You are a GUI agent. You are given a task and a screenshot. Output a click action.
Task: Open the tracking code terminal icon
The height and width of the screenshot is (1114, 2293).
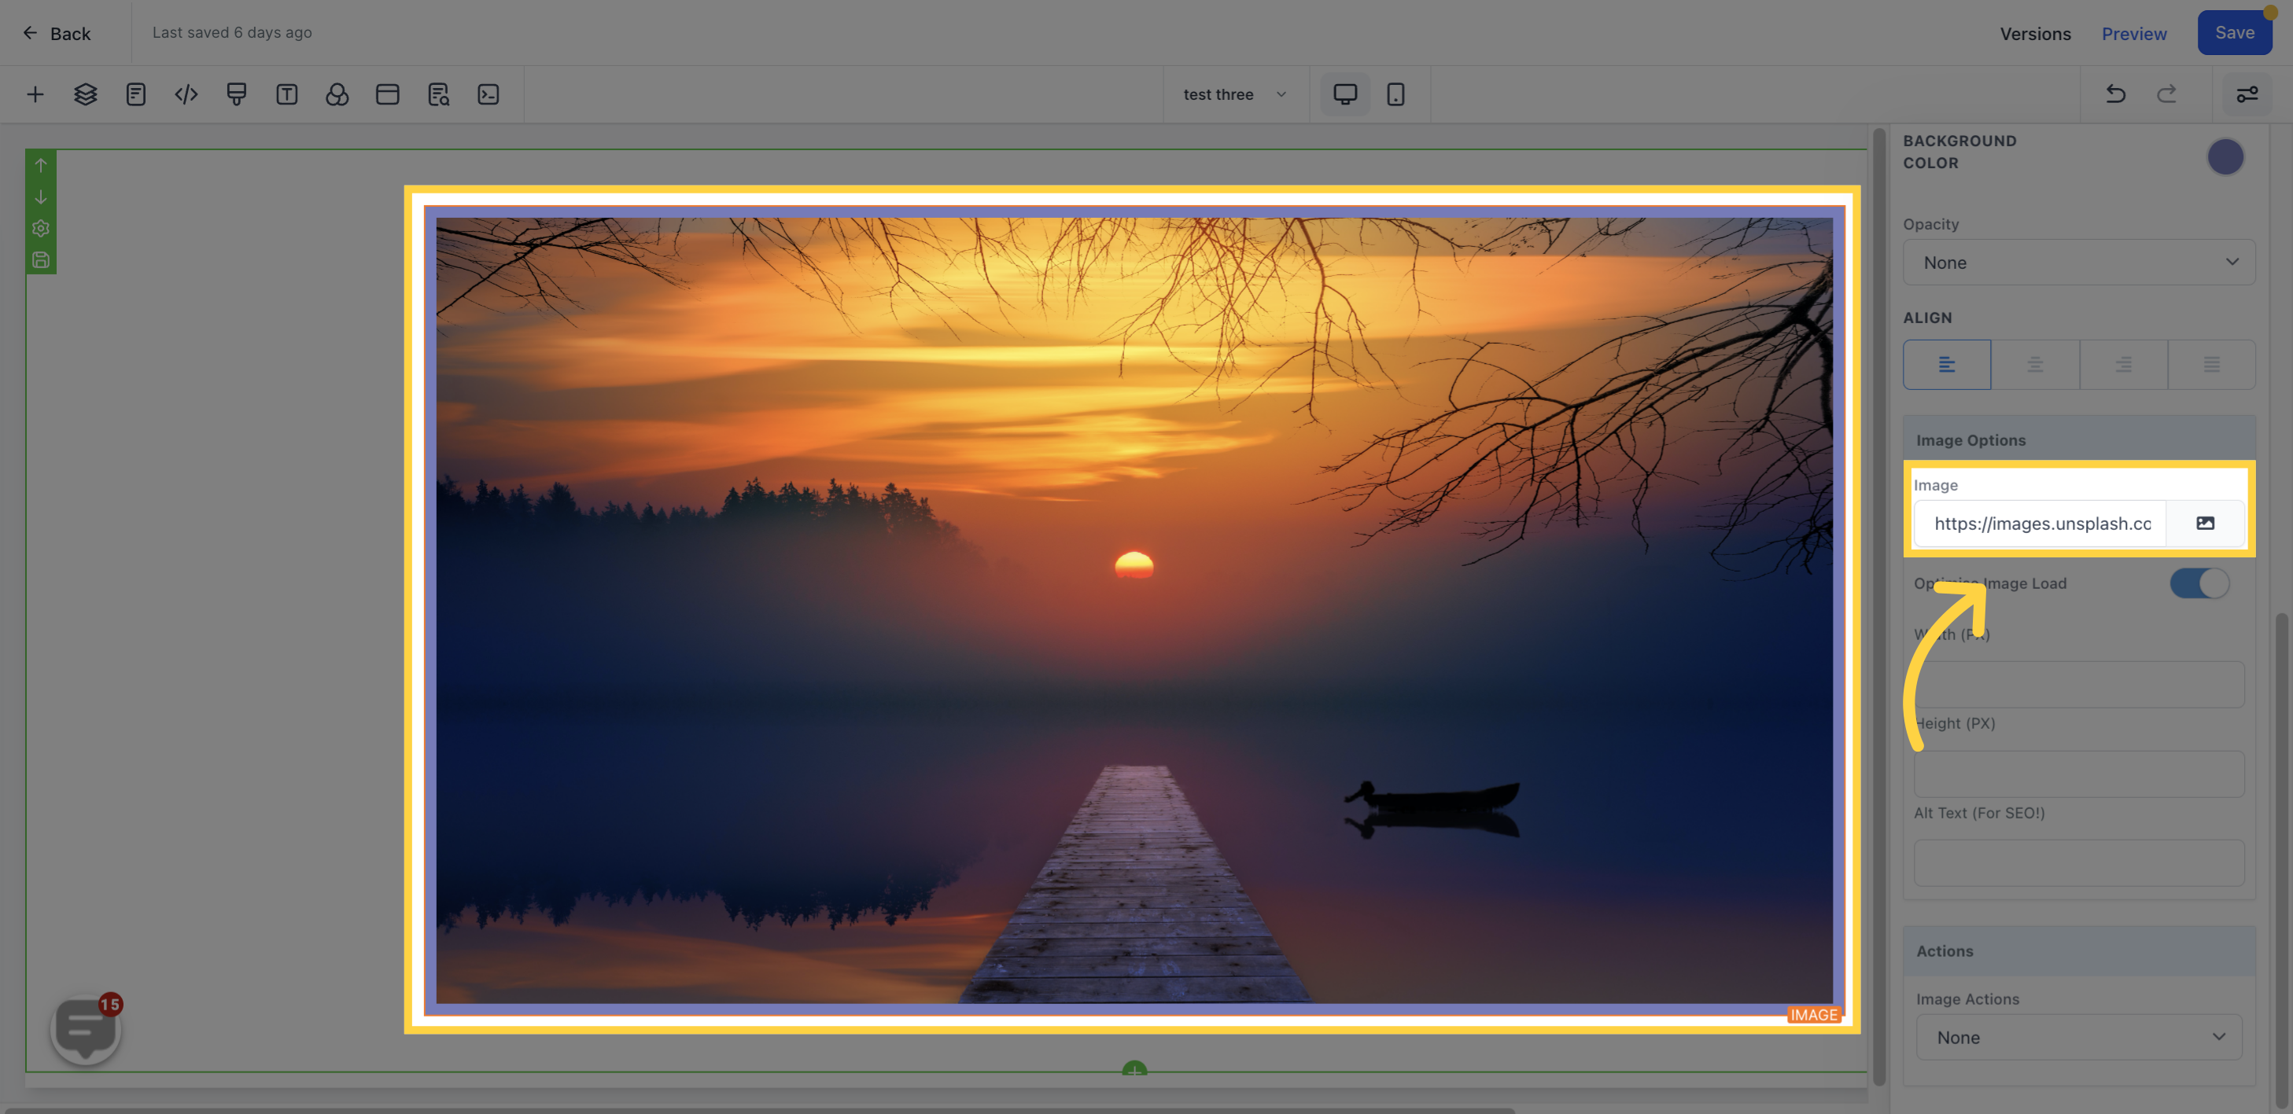coord(488,94)
